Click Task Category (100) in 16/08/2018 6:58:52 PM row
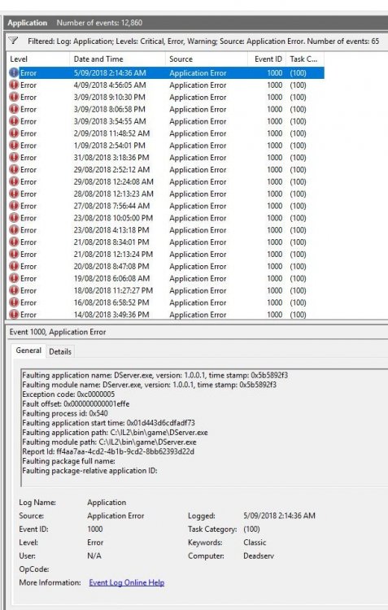This screenshot has width=388, height=610. tap(298, 302)
